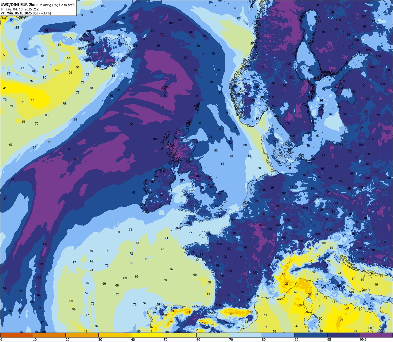Click the "50" legend scale label

pos(165,340)
